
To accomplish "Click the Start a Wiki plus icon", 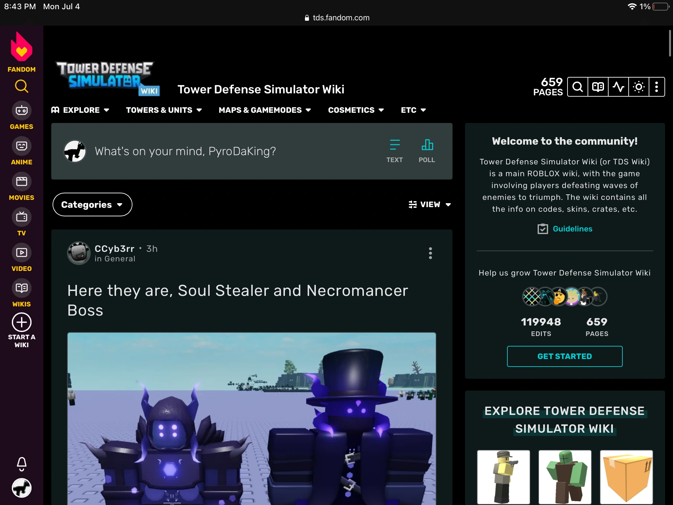I will point(21,322).
